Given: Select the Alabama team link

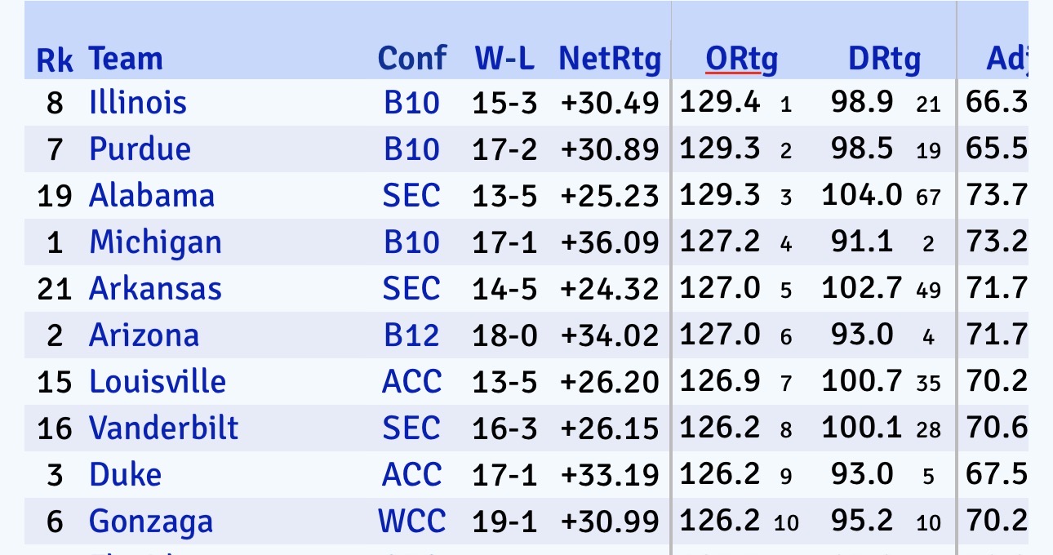Looking at the screenshot, I should click(x=152, y=196).
